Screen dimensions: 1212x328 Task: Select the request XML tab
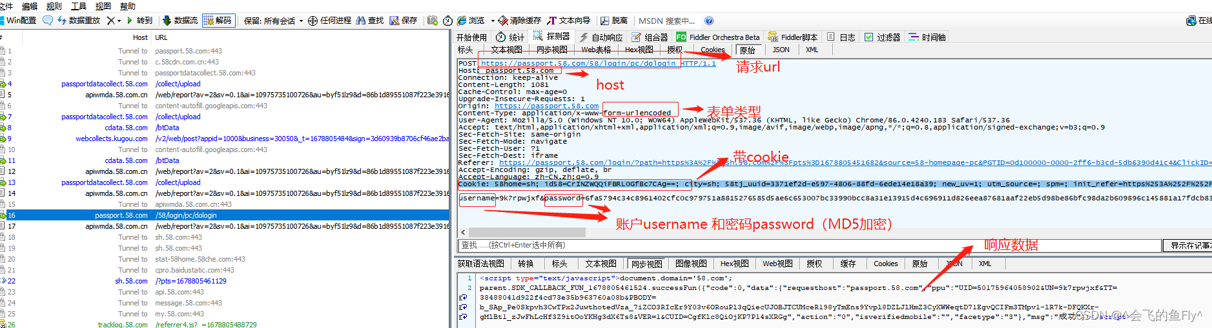coord(812,50)
